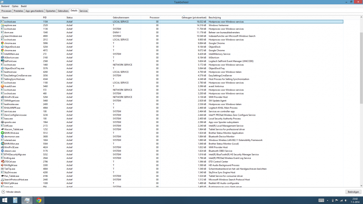Switch to the Opstarten tab

(51, 11)
